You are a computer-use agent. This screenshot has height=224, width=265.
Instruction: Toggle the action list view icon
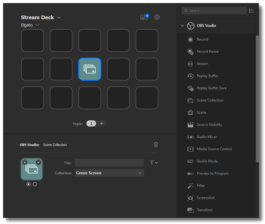pos(251,11)
